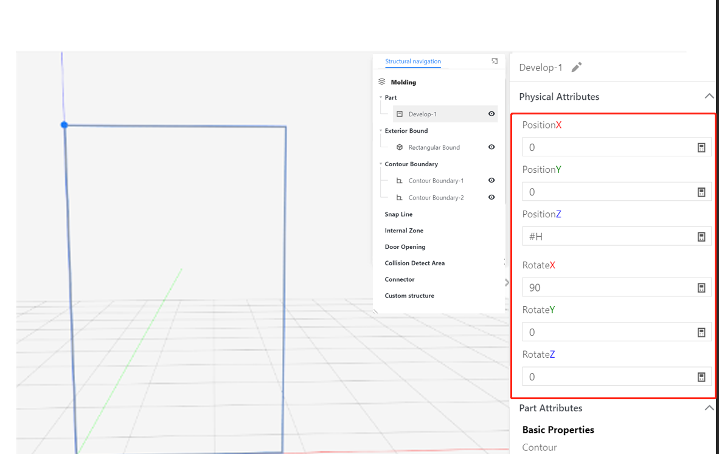Image resolution: width=719 pixels, height=454 pixels.
Task: Select the Door Opening category
Action: (405, 247)
